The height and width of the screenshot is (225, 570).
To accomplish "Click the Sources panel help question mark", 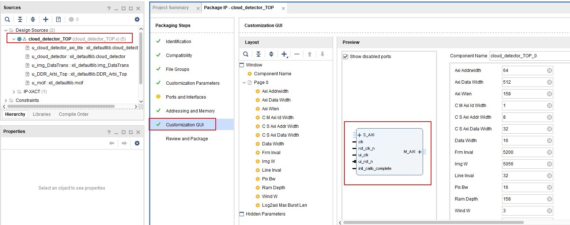I will point(109,8).
